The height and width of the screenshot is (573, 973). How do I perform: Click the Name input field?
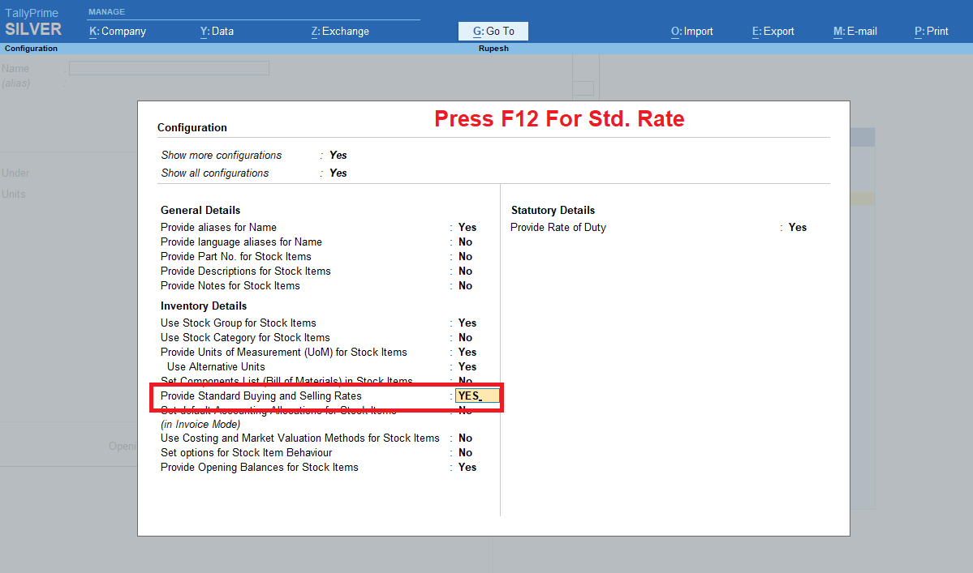click(x=168, y=68)
